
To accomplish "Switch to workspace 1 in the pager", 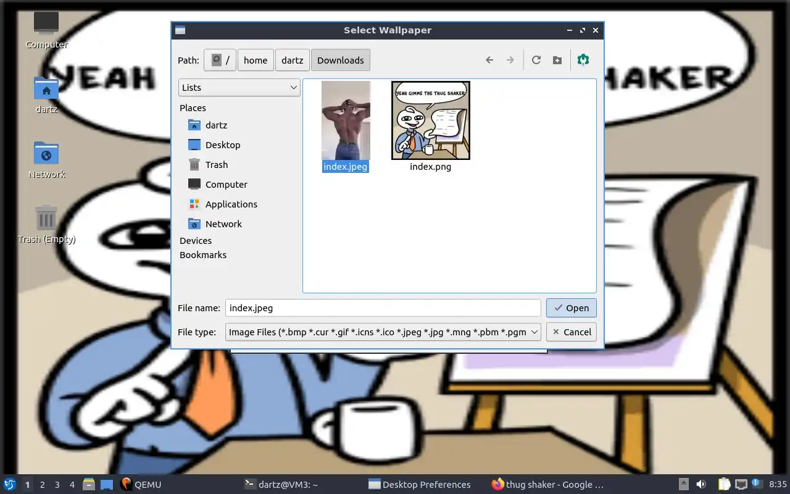I will point(28,485).
